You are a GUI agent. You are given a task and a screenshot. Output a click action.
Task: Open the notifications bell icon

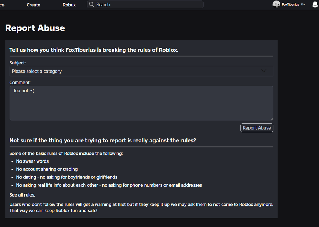pyautogui.click(x=315, y=5)
